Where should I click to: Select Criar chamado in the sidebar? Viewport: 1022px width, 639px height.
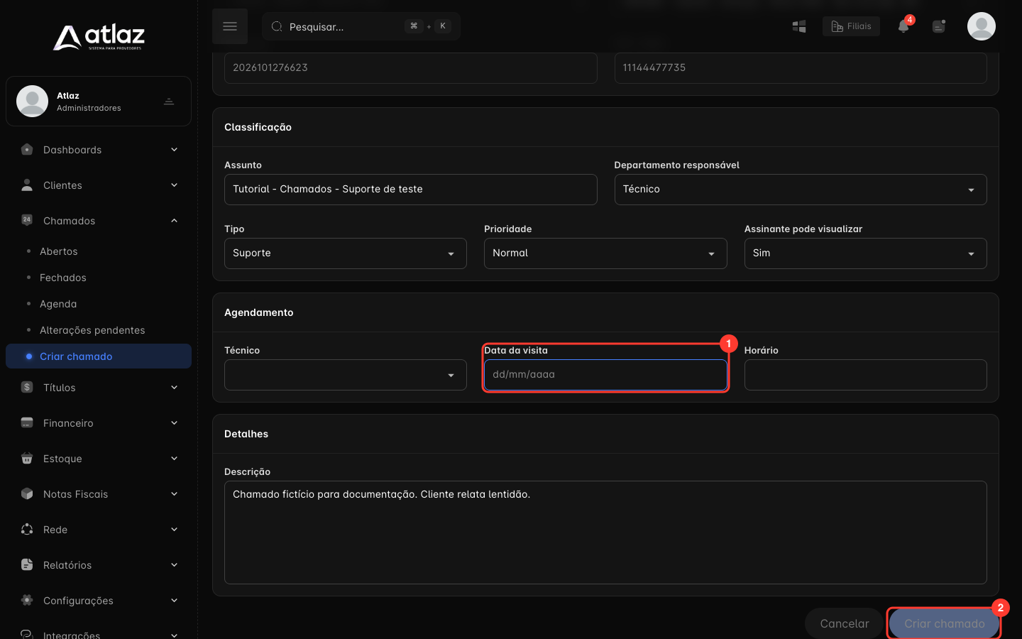click(99, 356)
